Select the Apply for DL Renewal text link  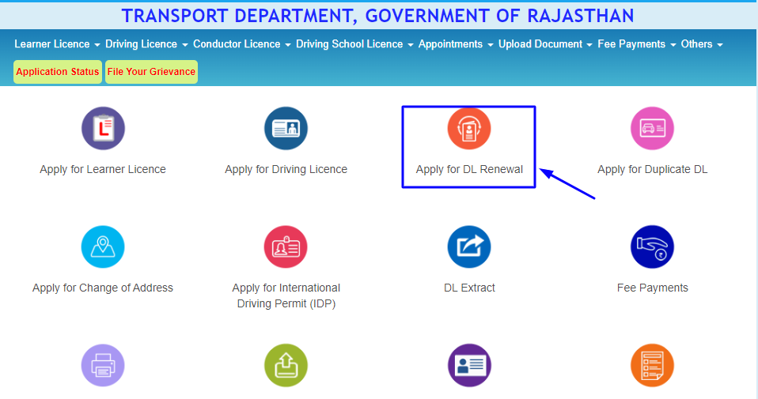[x=469, y=169]
